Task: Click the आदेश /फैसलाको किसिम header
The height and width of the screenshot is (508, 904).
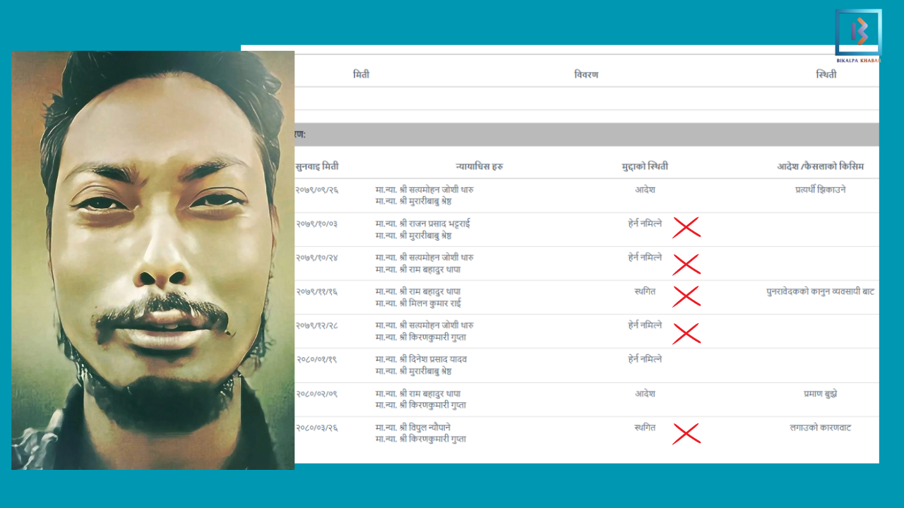Action: (x=820, y=167)
